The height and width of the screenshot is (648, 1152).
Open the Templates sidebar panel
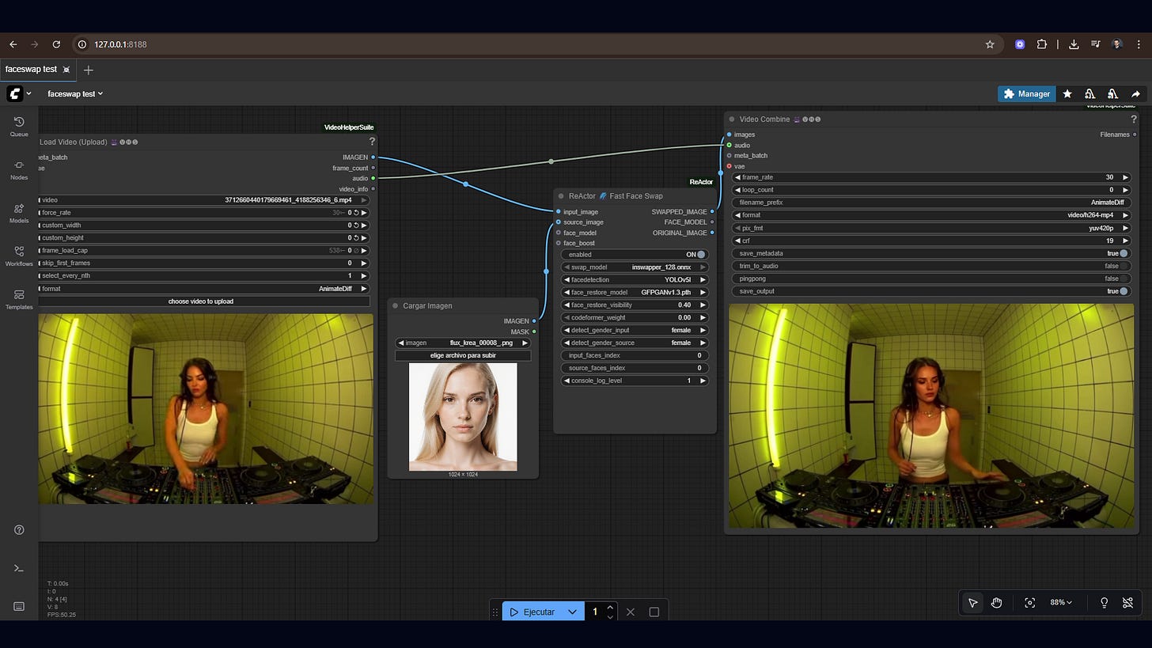coord(19,299)
